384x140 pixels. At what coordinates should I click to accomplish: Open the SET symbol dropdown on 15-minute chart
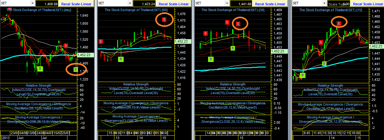pyautogui.click(x=324, y=3)
